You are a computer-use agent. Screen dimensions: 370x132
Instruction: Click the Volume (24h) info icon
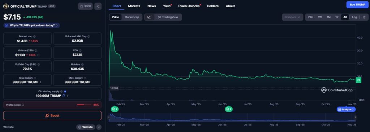36,51
